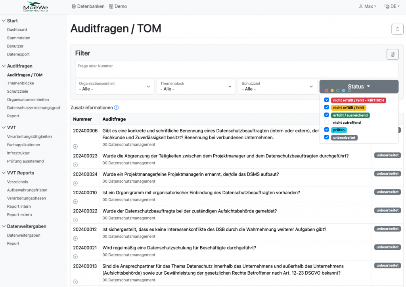The width and height of the screenshot is (406, 287).
Task: Open the Organisationseinheit dropdown
Action: (x=115, y=86)
